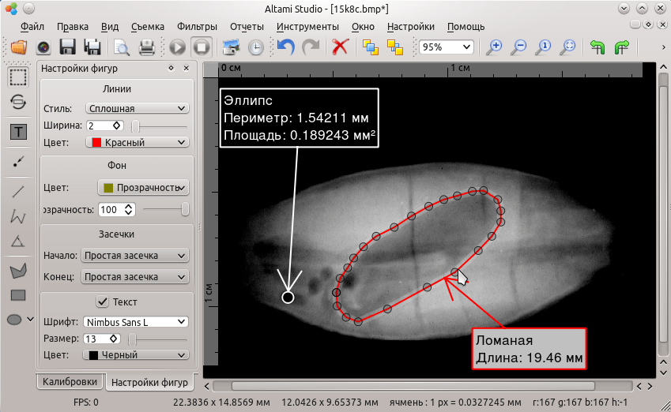Open the Стиль line style dropdown
The width and height of the screenshot is (671, 412).
138,109
